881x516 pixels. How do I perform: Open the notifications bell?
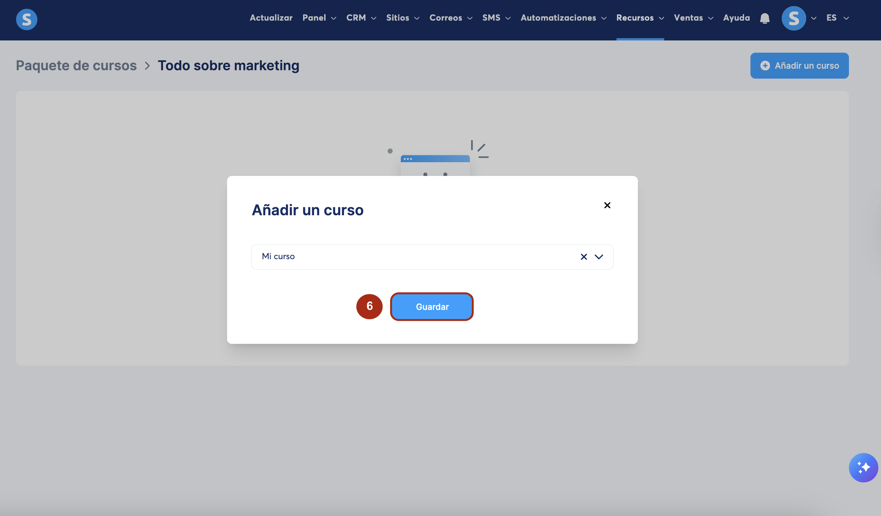(765, 18)
